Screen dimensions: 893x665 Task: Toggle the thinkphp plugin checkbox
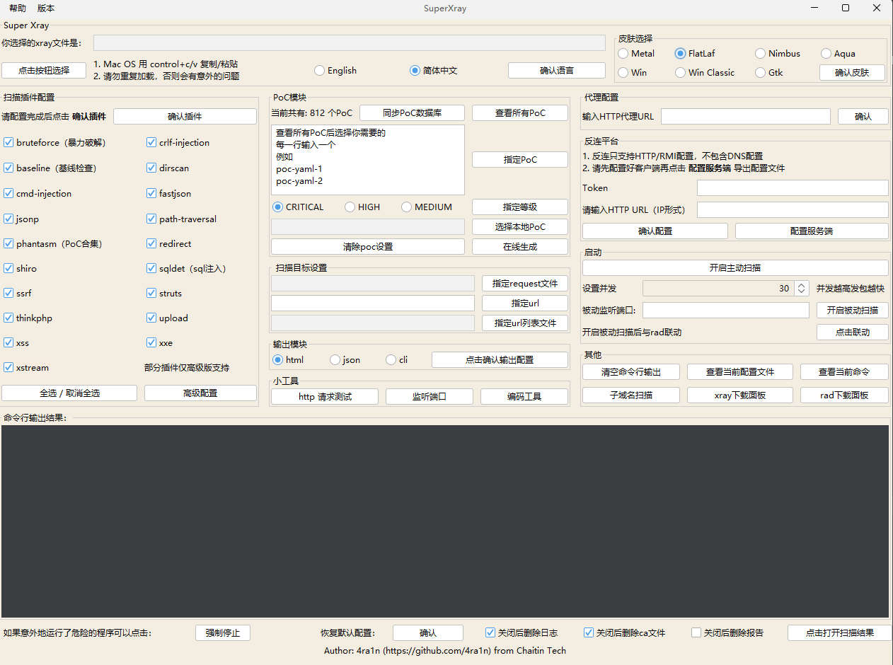click(x=8, y=318)
